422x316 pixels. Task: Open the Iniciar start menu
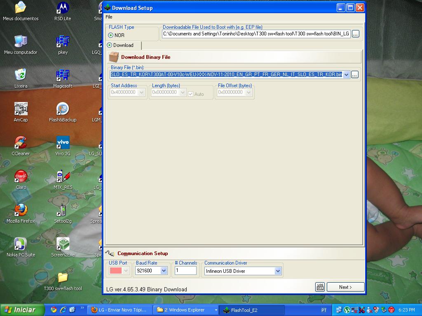pos(22,310)
